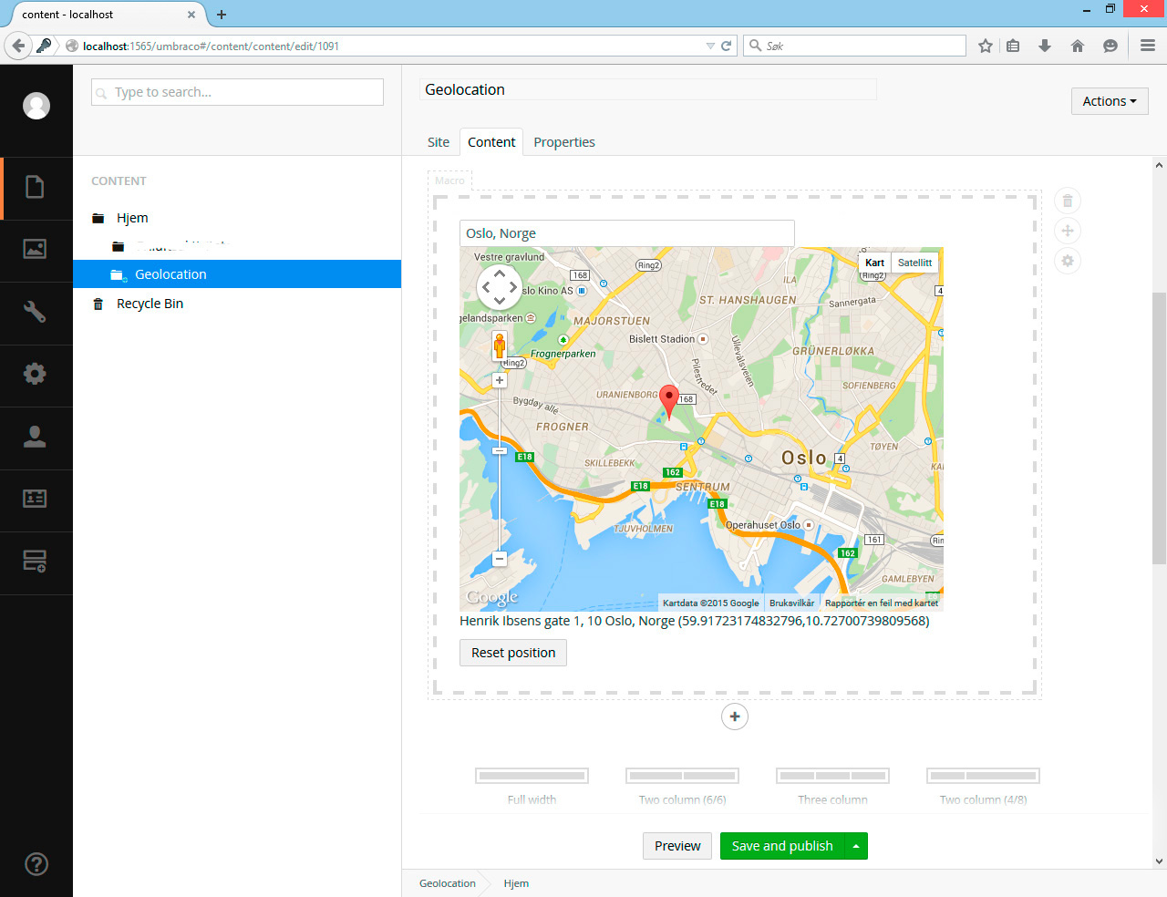
Task: Open the Firefox hamburger menu
Action: click(1148, 46)
